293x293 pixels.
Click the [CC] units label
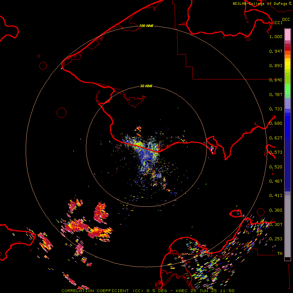tap(278, 22)
